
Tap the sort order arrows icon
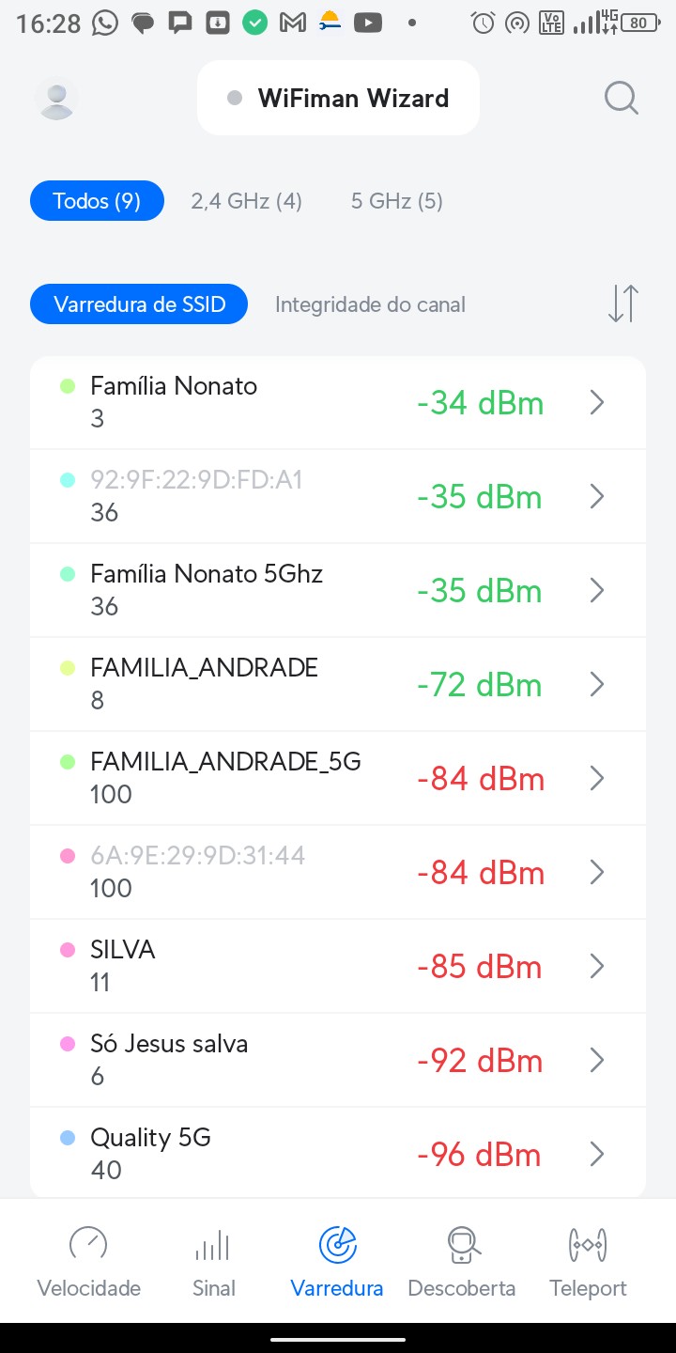coord(622,303)
